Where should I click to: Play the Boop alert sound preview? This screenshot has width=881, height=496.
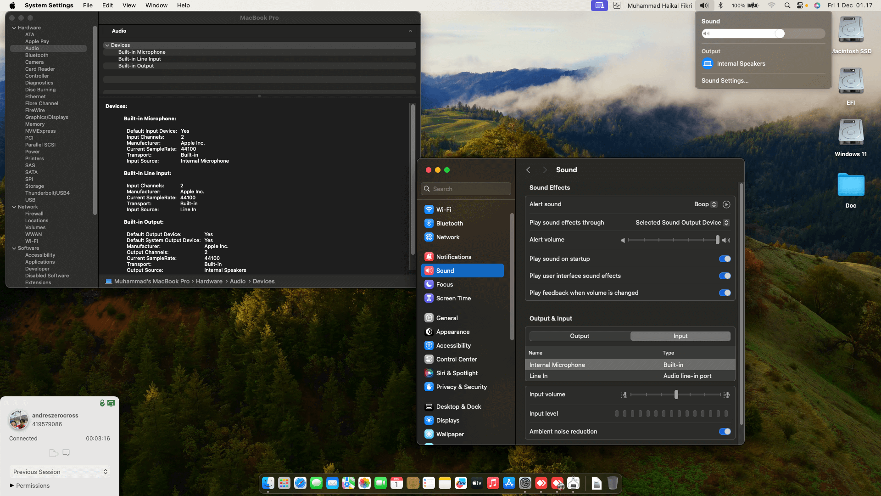coord(726,204)
